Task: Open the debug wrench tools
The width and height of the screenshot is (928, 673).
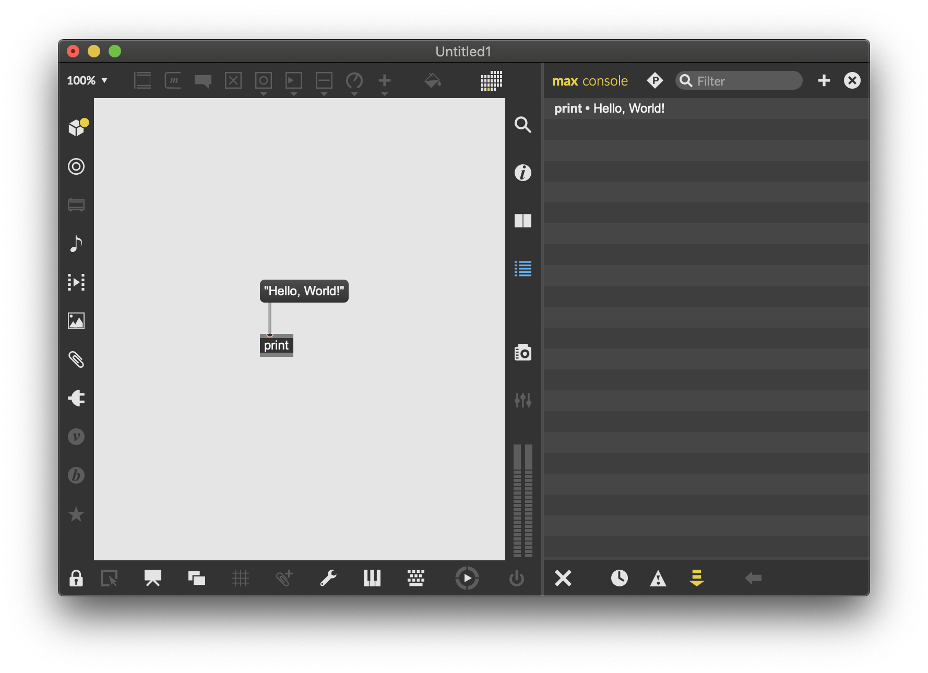Action: (x=328, y=578)
